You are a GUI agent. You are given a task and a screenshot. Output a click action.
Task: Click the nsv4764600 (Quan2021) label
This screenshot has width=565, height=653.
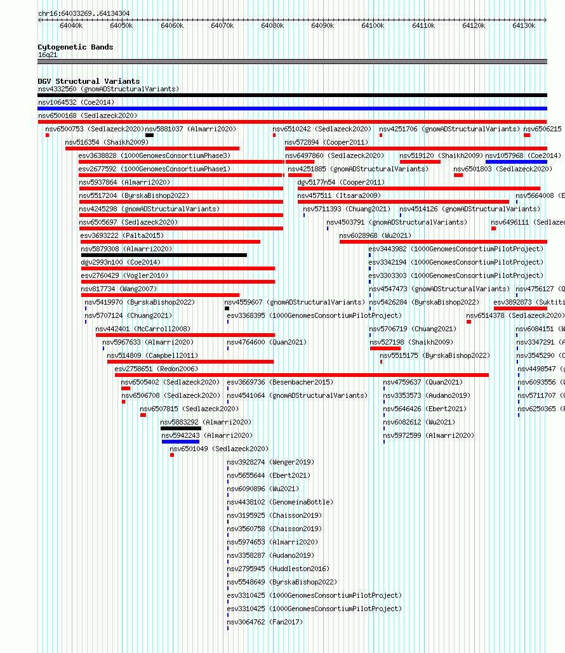pyautogui.click(x=267, y=342)
